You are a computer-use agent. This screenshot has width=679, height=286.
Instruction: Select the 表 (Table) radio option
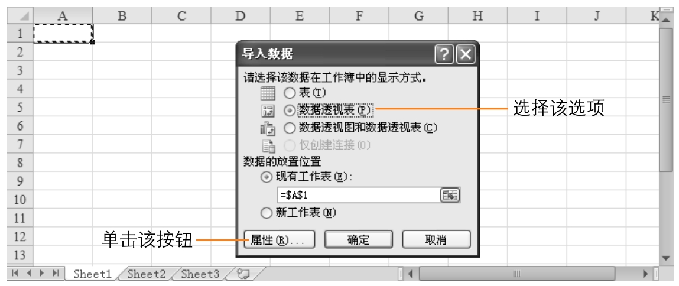coord(290,93)
